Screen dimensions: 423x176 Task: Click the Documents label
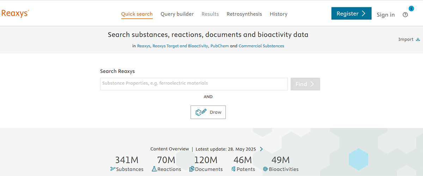tap(209, 169)
